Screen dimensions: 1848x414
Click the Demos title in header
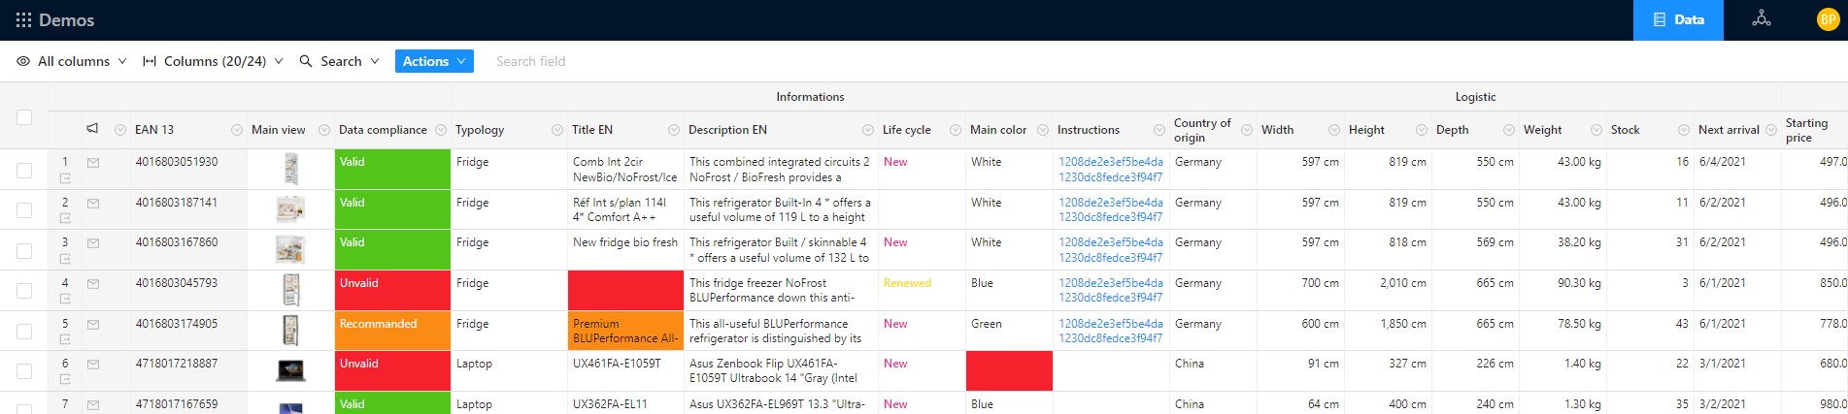pos(67,20)
